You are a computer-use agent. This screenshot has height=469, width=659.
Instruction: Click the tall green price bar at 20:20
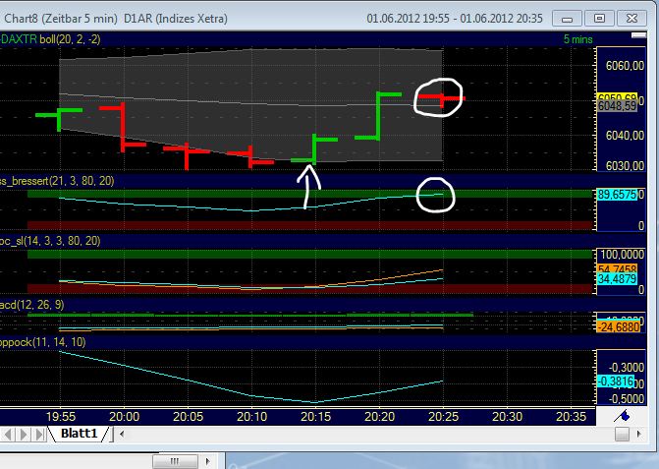[378, 116]
